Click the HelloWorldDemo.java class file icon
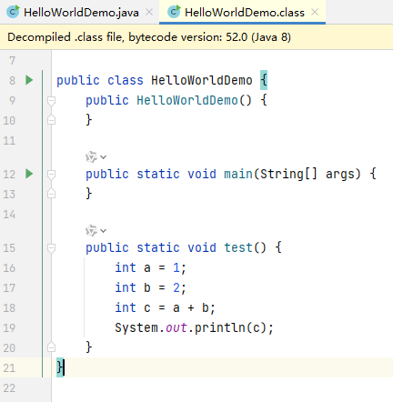This screenshot has width=393, height=402. [x=13, y=12]
